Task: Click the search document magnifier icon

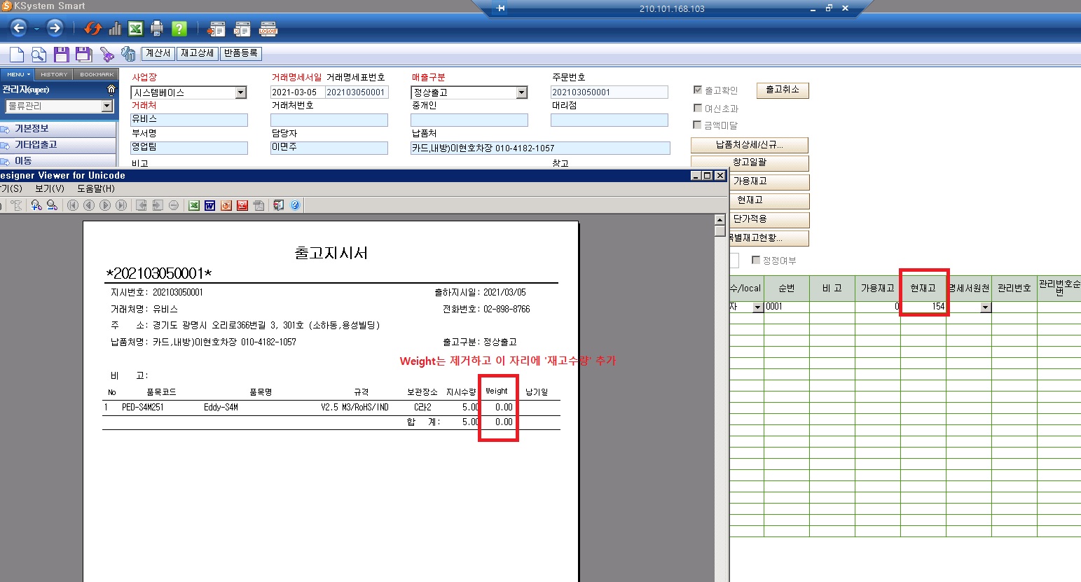Action: [39, 55]
